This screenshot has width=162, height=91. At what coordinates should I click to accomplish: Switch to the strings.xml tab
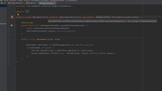click(x=32, y=3)
